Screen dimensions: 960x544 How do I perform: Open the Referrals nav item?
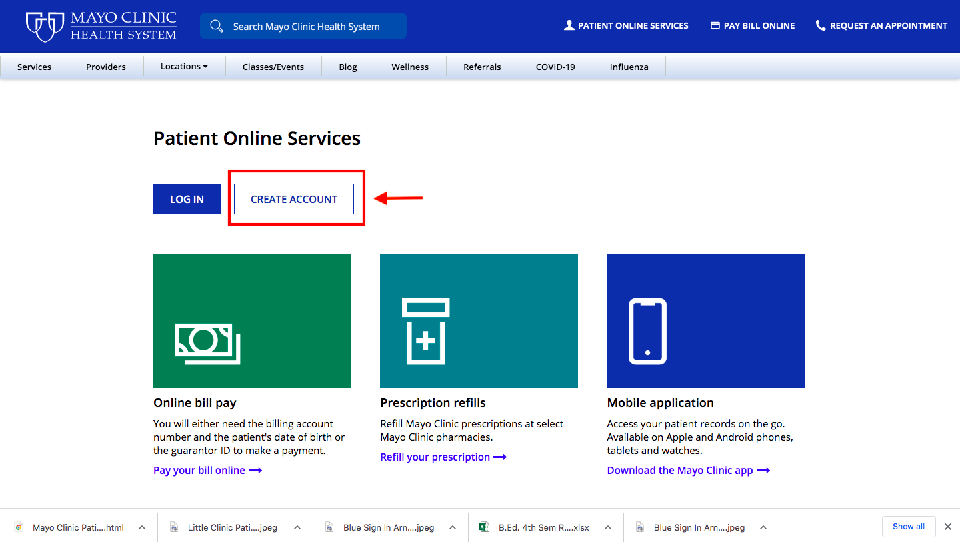[482, 67]
